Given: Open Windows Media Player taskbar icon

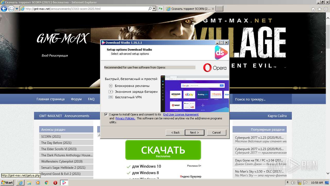Looking at the screenshot, I should pos(38,183).
